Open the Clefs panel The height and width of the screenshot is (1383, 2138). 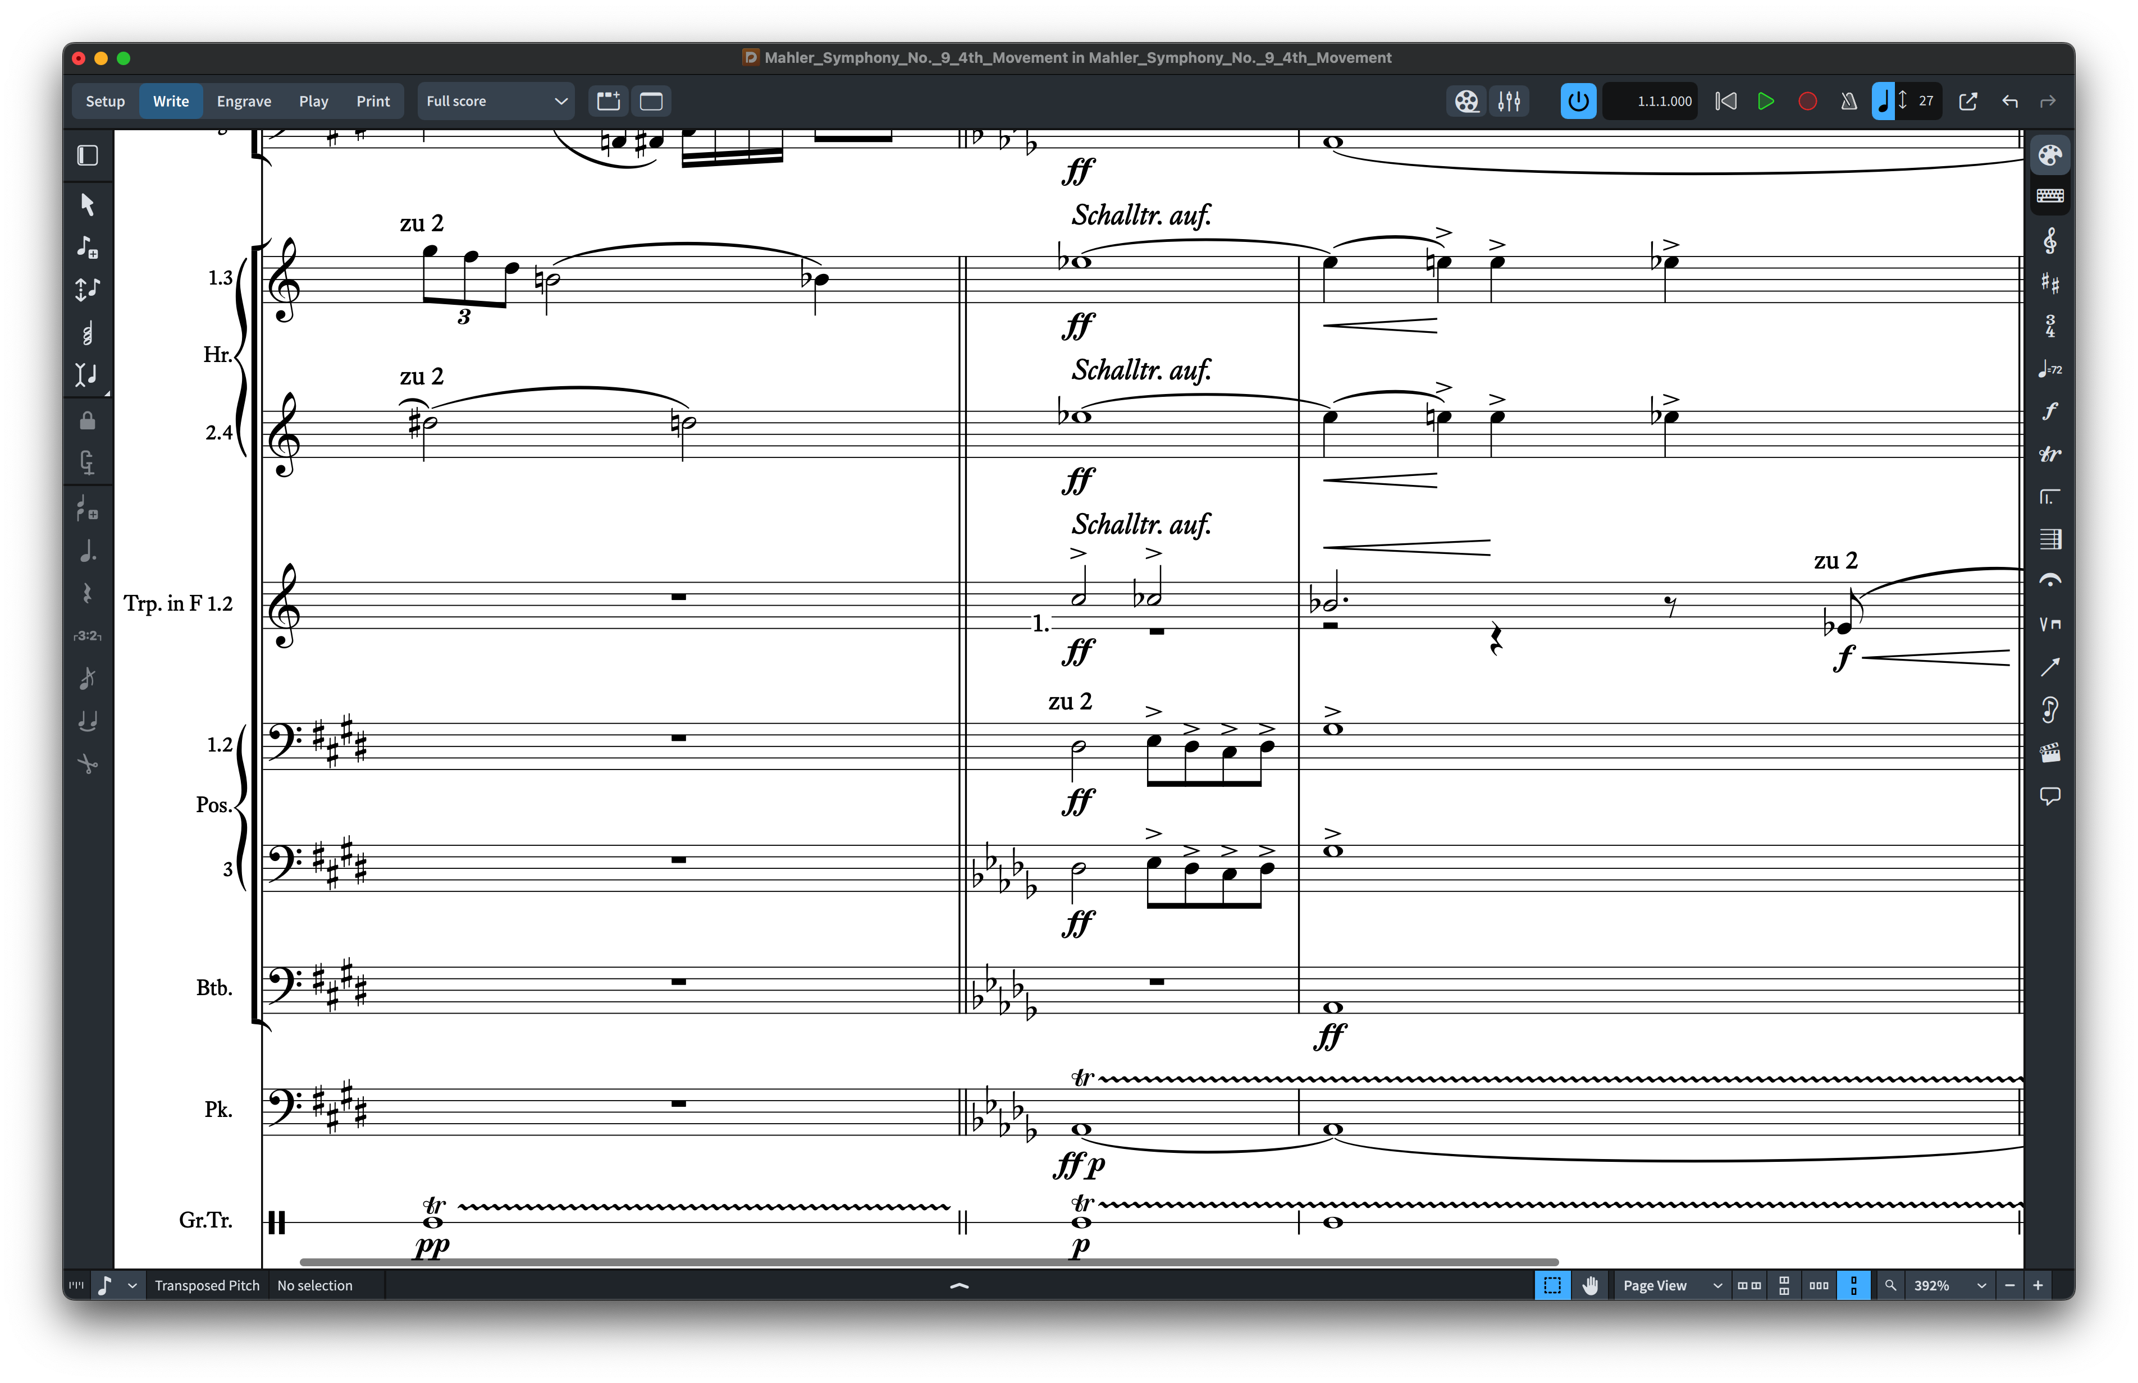pyautogui.click(x=2050, y=241)
